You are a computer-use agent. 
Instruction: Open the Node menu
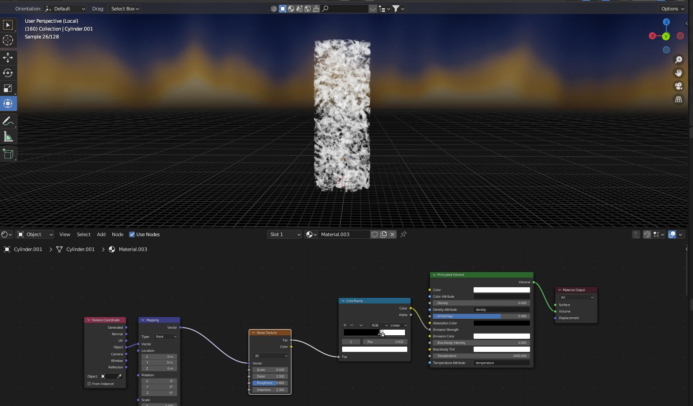pyautogui.click(x=118, y=234)
